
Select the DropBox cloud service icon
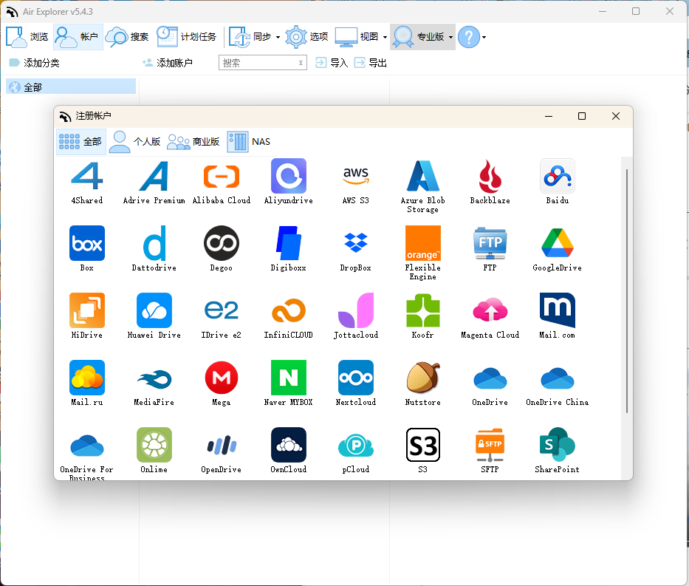coord(355,243)
